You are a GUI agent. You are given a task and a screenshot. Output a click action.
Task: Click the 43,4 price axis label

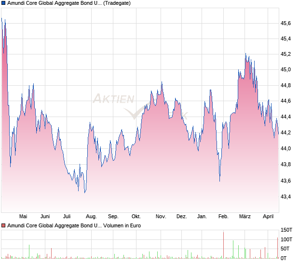[x=285, y=197]
